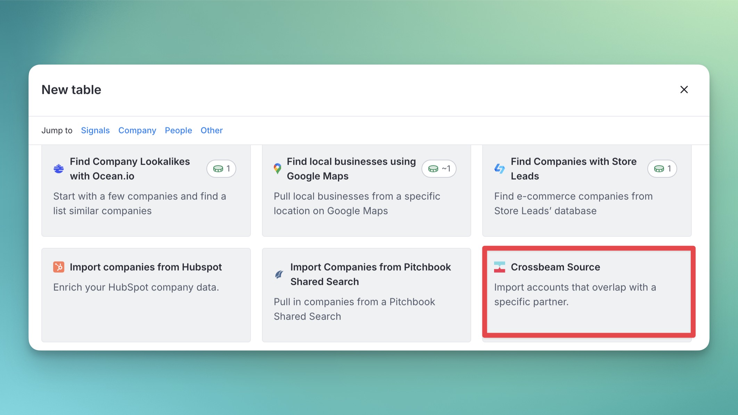Click the Google Maps ~1 credit badge
Viewport: 738px width, 415px height.
click(x=439, y=169)
